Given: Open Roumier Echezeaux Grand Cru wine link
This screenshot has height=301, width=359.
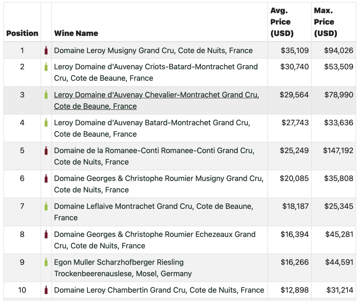Looking at the screenshot, I should [155, 240].
